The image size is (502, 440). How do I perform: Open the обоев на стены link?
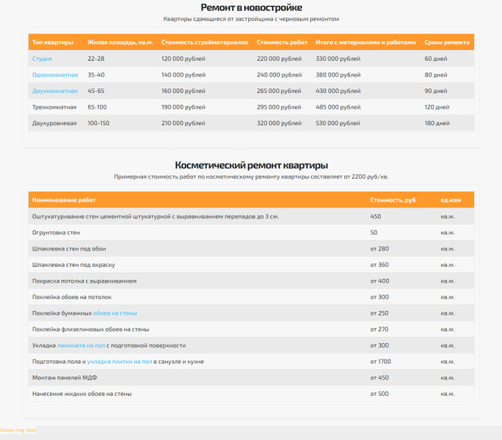115,313
